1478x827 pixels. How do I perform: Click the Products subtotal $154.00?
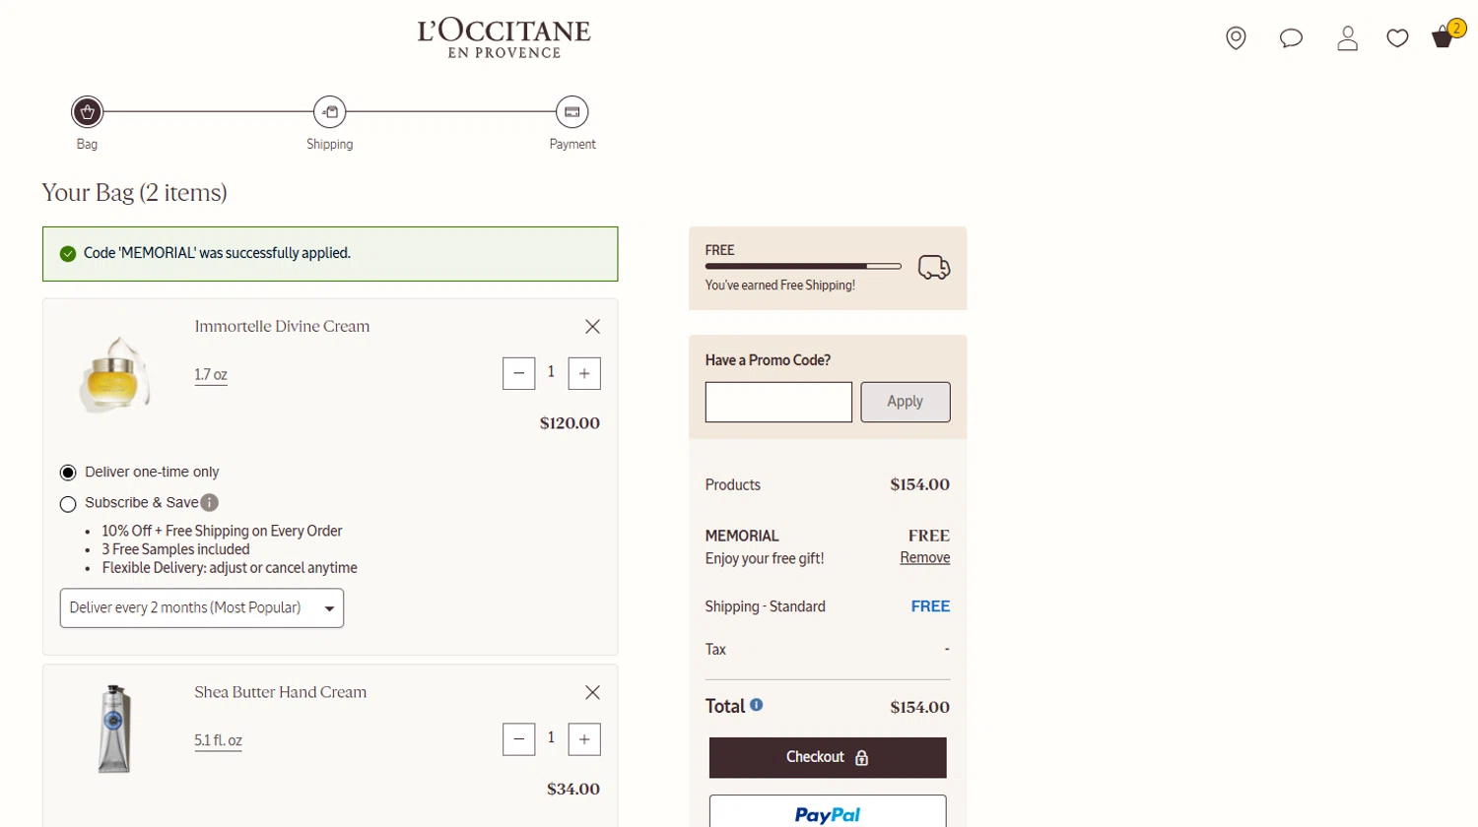pos(920,484)
